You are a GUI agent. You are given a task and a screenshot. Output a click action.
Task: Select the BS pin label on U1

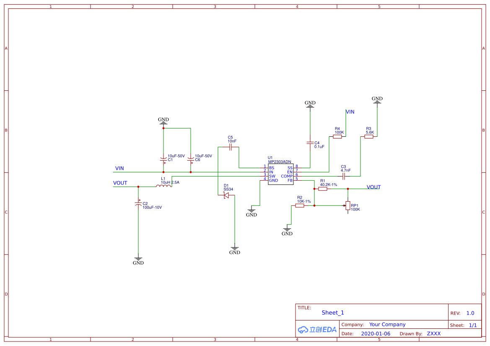271,168
